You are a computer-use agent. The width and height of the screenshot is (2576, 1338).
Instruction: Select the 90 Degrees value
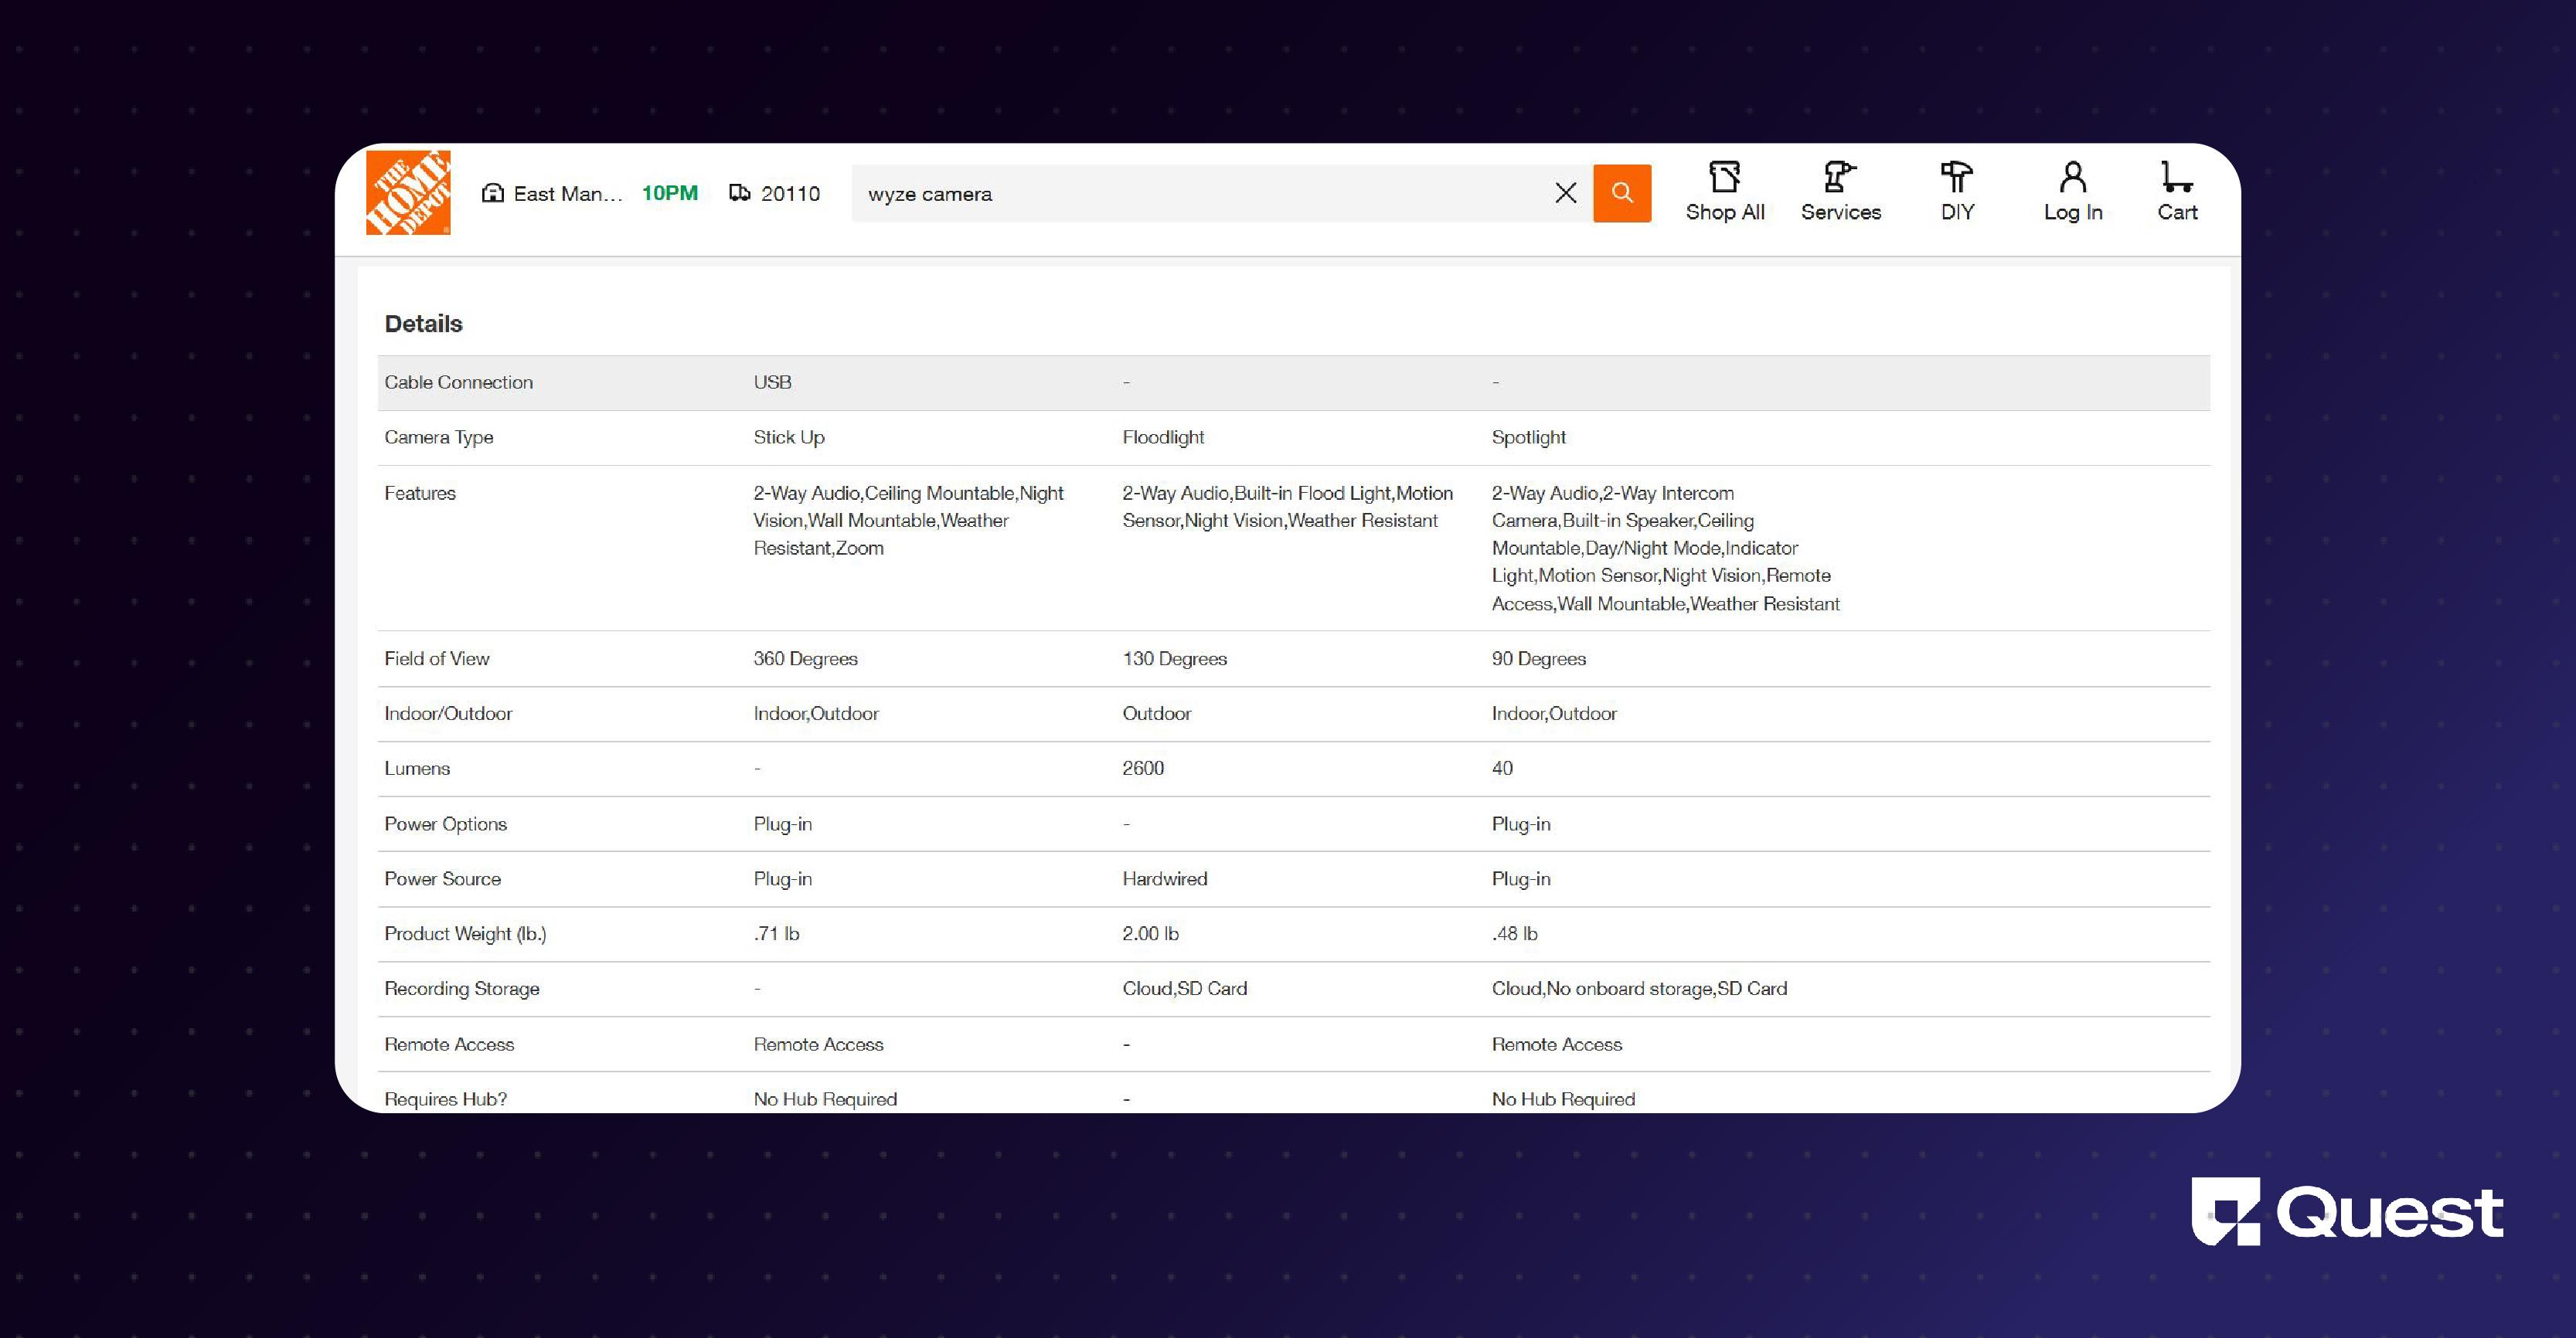coord(1538,658)
